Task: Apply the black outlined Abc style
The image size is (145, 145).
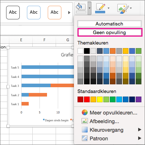Action: click(13, 13)
